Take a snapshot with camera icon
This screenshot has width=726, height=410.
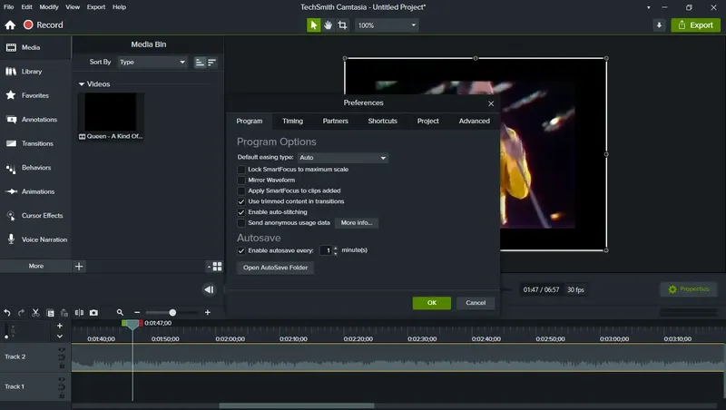[93, 313]
